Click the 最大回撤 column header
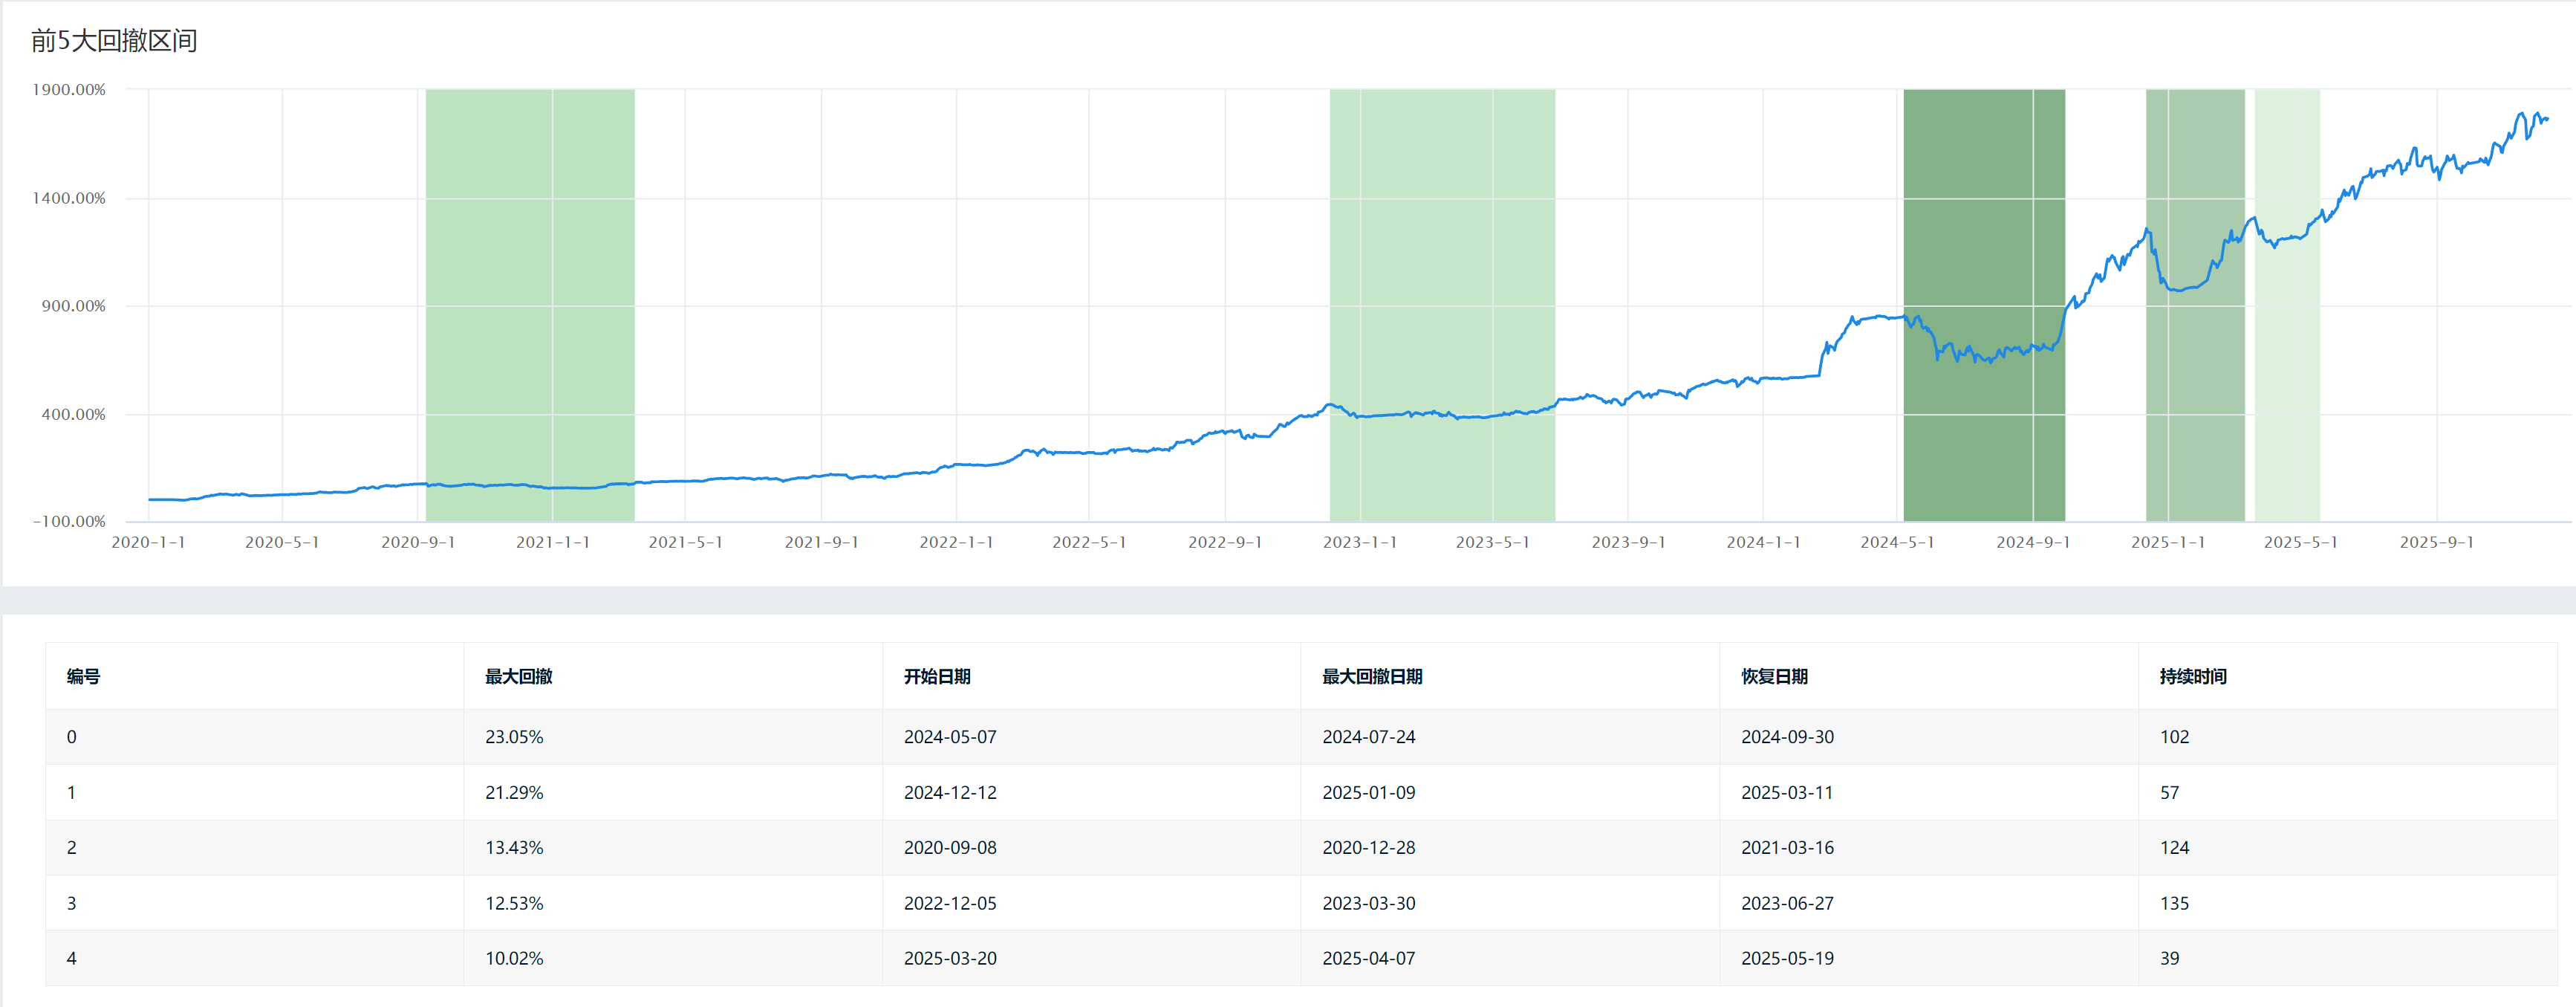The height and width of the screenshot is (1007, 2576). (x=518, y=677)
